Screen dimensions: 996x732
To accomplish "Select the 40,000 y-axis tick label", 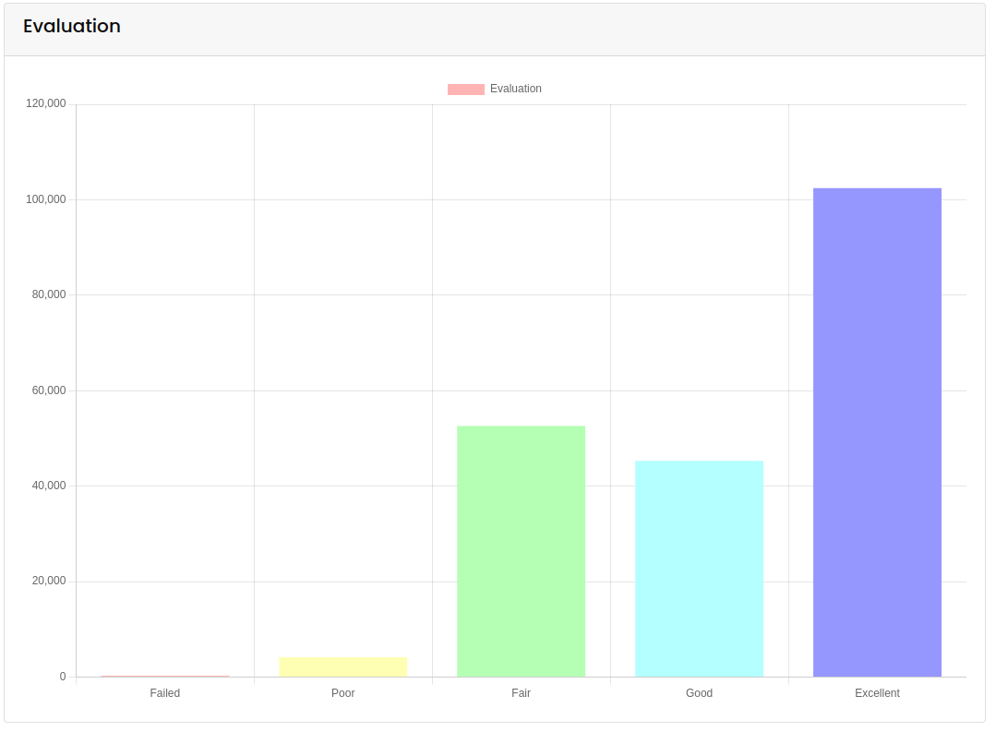I will coord(48,486).
